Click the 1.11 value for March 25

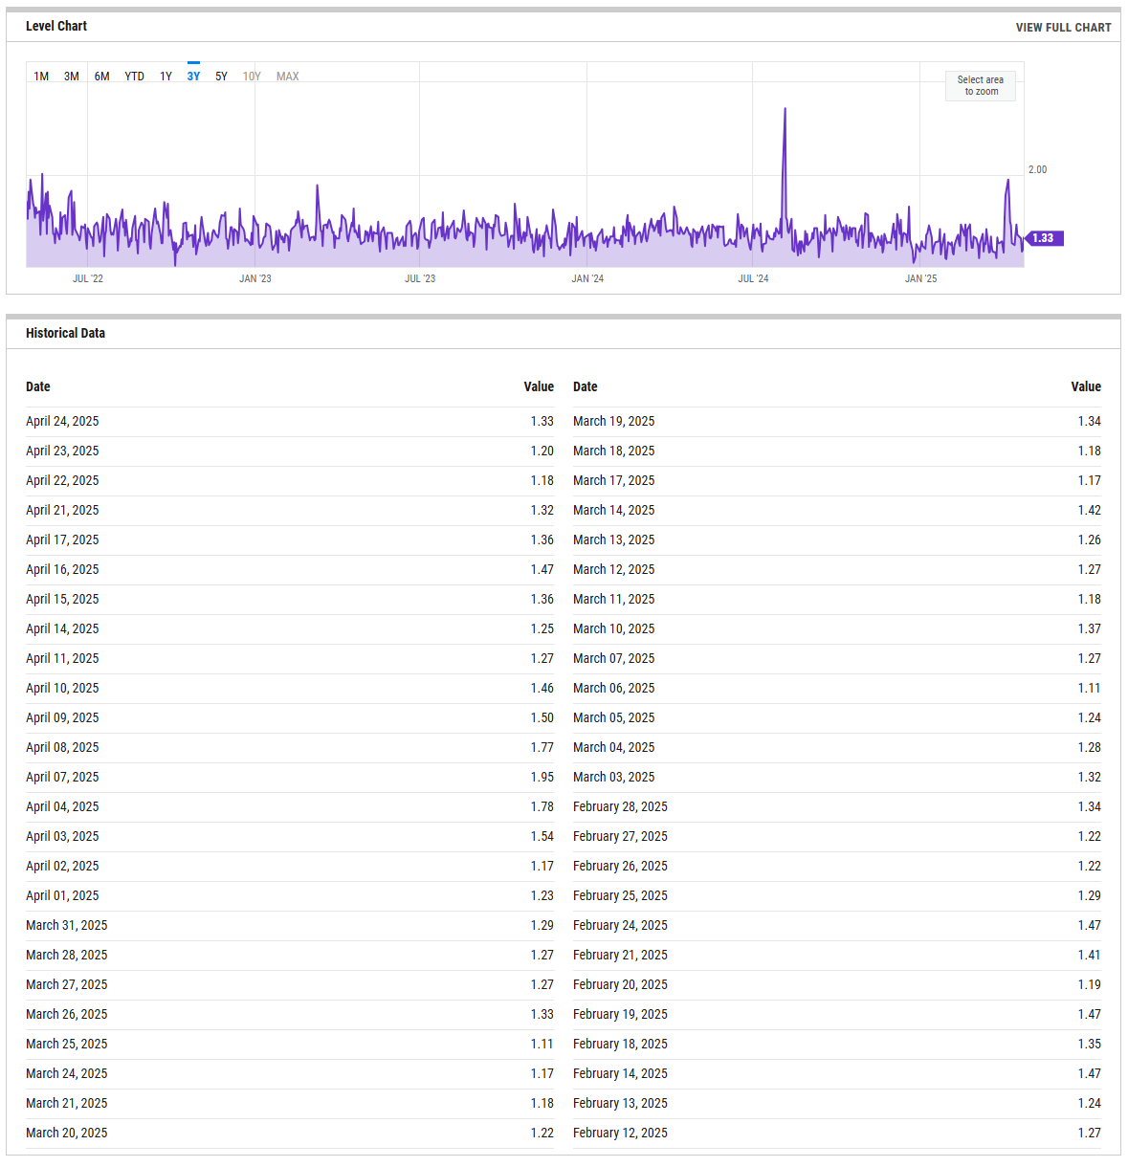[542, 1045]
